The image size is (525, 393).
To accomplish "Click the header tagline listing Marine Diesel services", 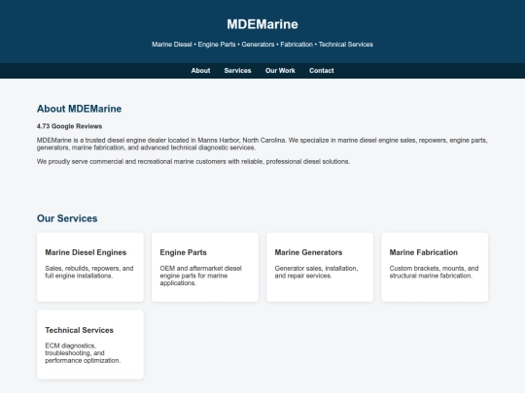I will pos(262,45).
